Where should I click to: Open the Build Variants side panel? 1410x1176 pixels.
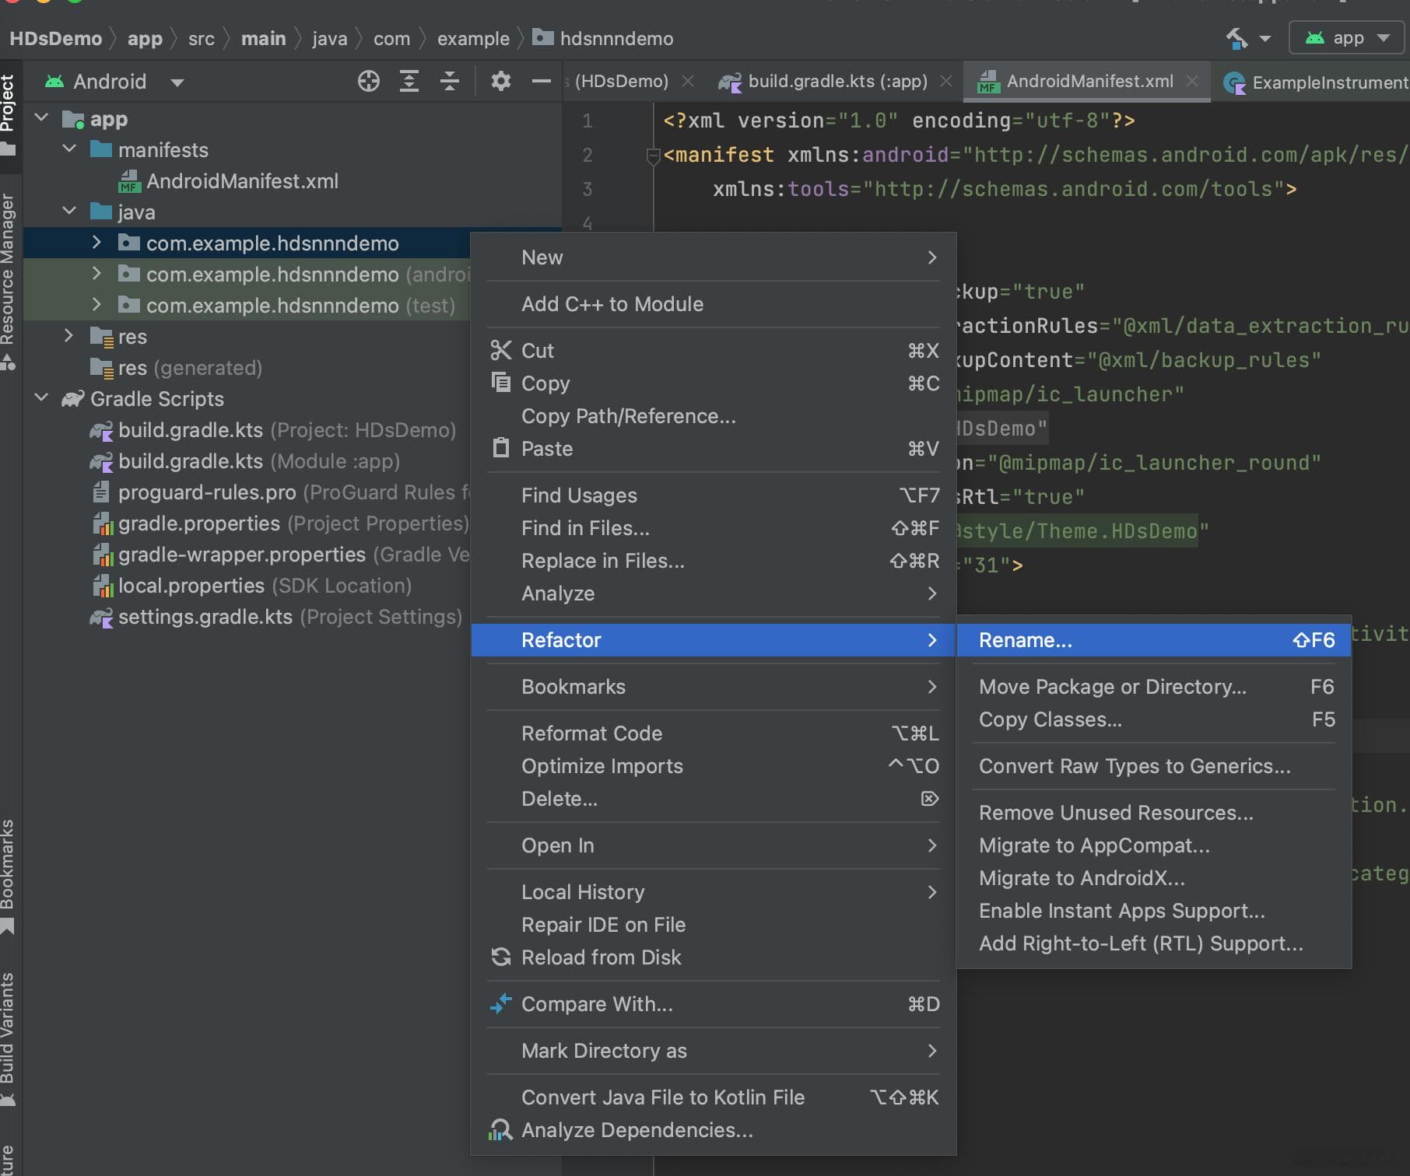tap(8, 1038)
